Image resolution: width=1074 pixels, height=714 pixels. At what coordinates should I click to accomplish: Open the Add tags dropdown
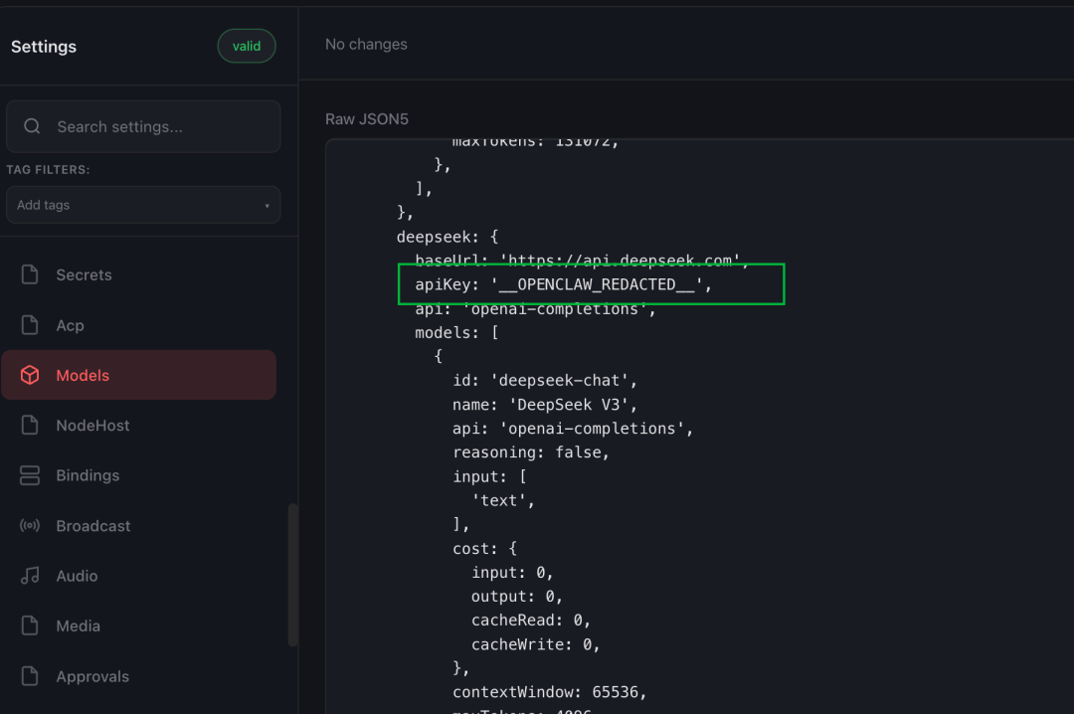click(x=143, y=205)
